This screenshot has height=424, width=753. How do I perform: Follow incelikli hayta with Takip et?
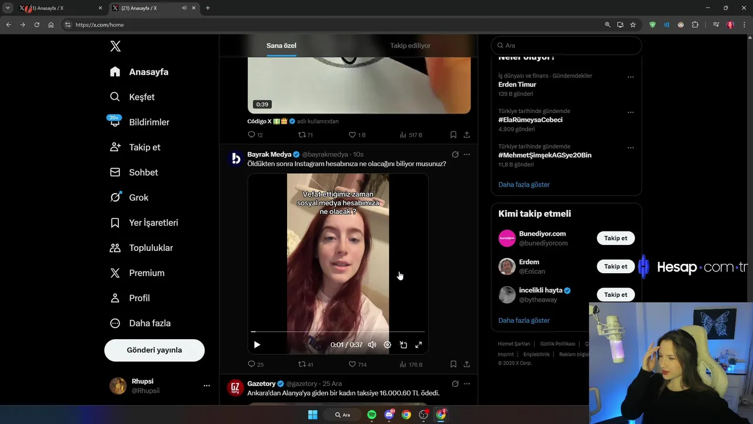pos(616,294)
